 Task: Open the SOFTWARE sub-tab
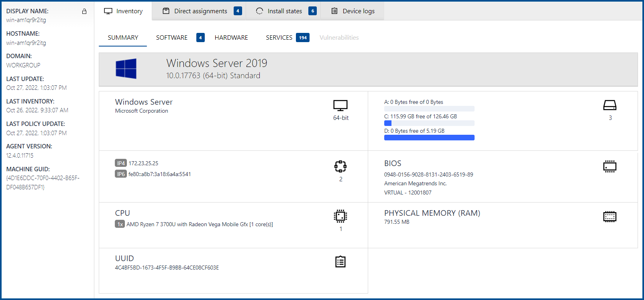click(172, 38)
